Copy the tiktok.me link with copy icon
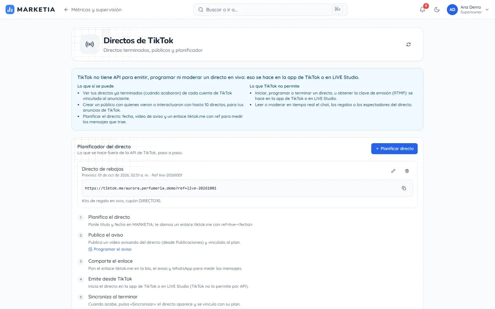This screenshot has height=309, width=495. point(404,188)
